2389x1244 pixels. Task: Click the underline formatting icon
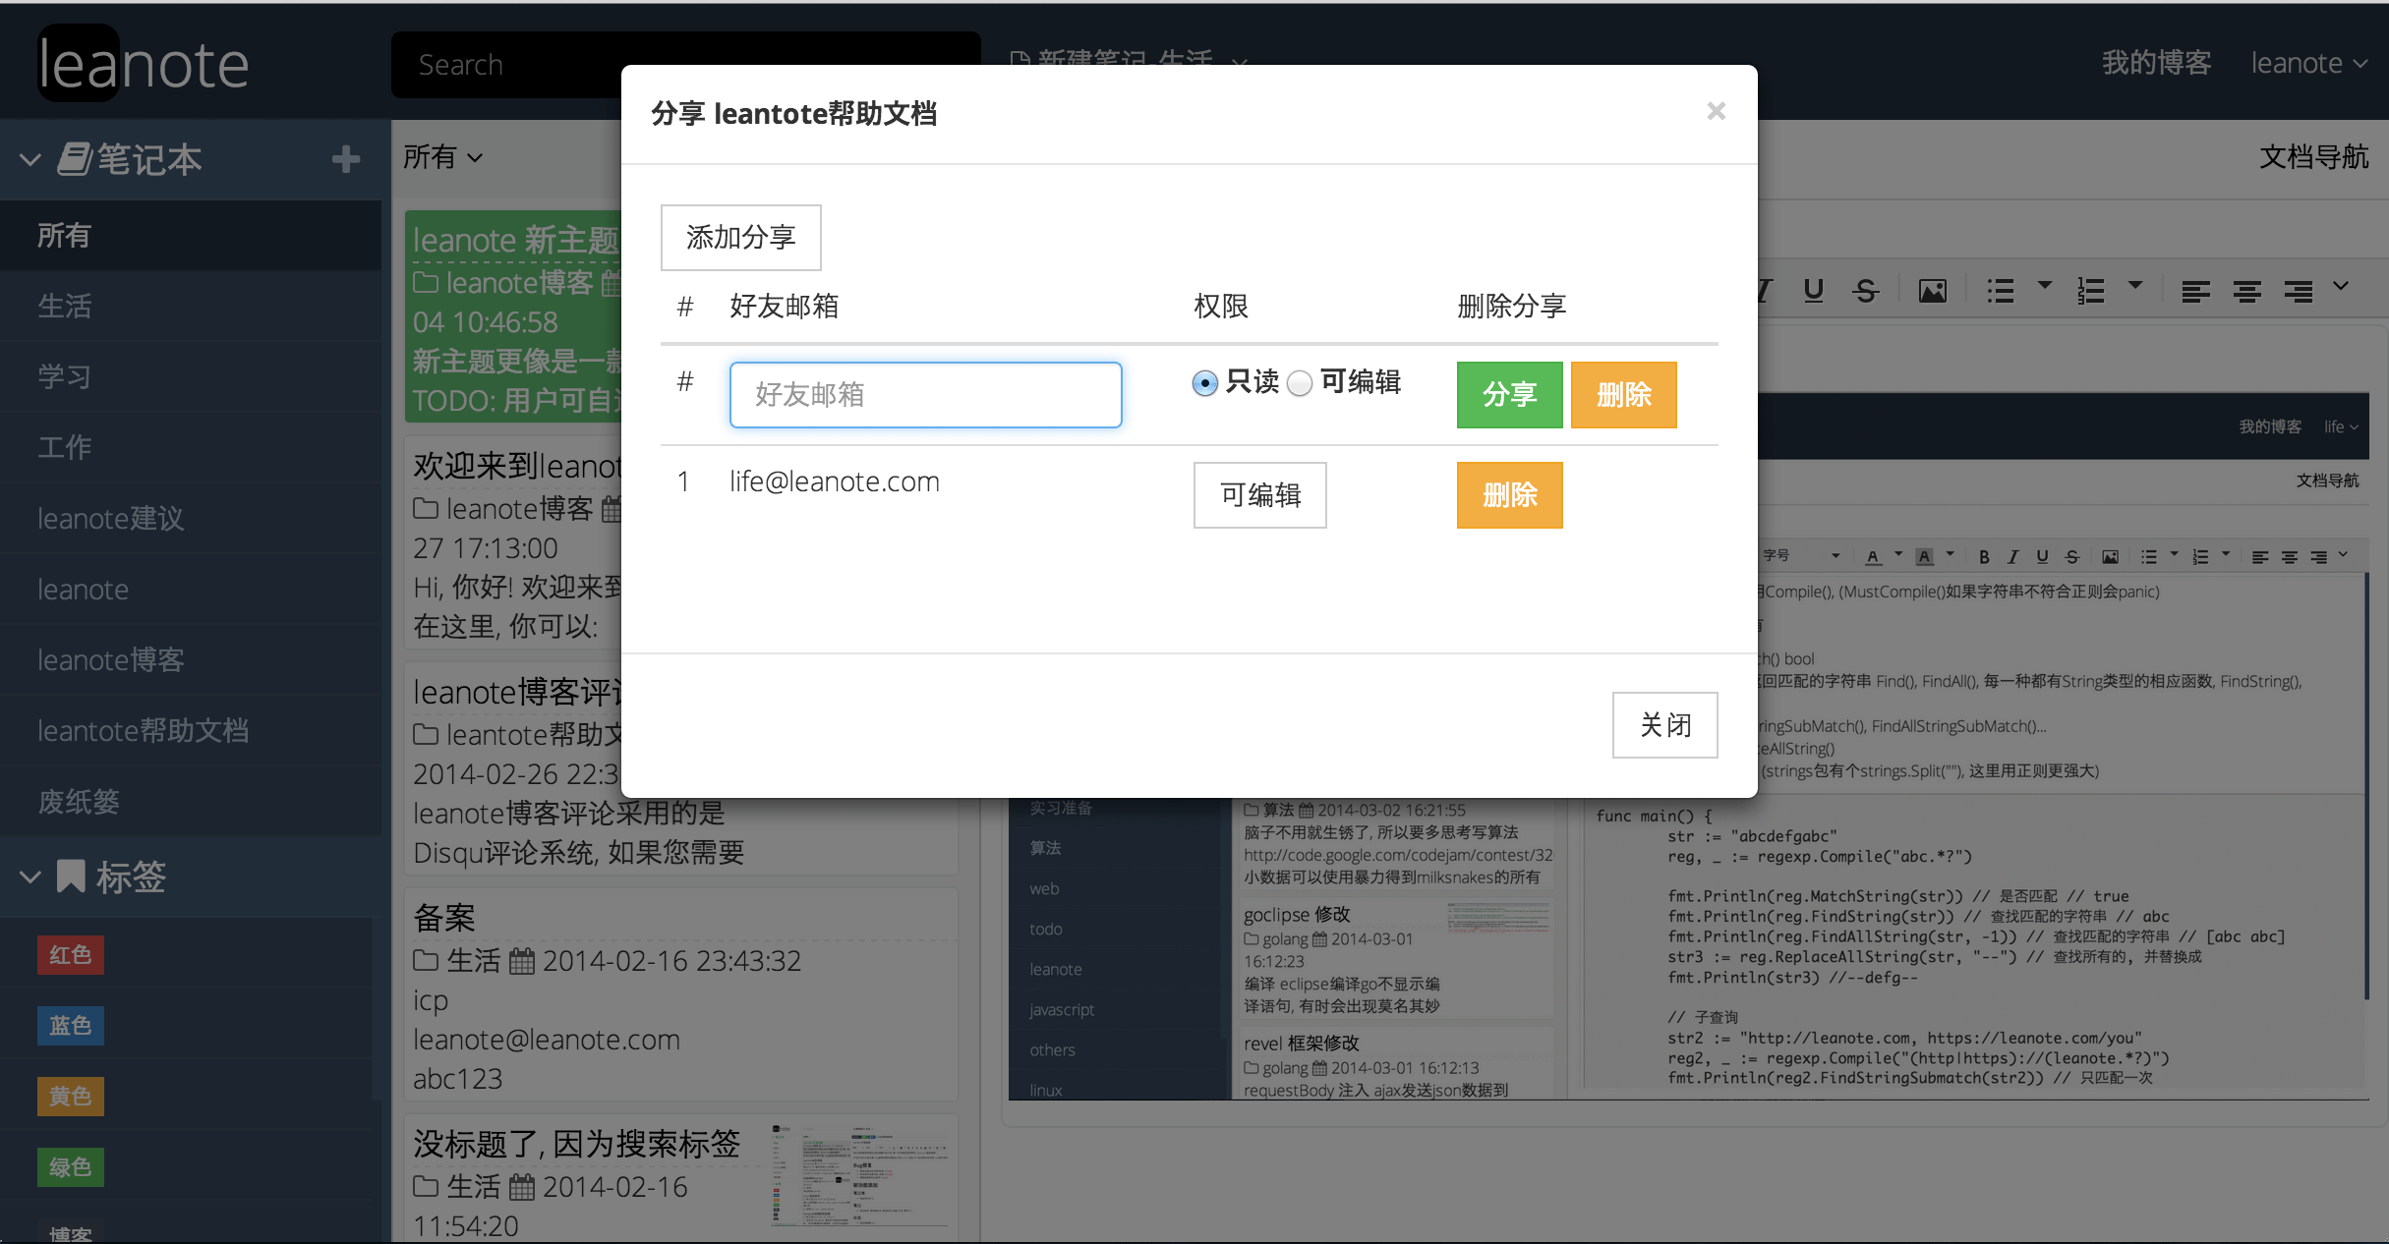coord(1814,291)
